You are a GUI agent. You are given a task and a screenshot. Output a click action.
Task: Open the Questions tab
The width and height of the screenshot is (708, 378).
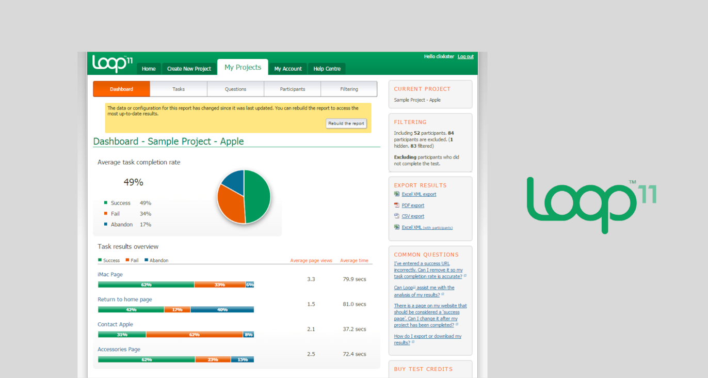pyautogui.click(x=235, y=89)
